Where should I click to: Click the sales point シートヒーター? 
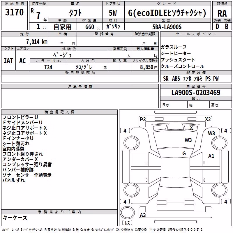click(x=176, y=54)
